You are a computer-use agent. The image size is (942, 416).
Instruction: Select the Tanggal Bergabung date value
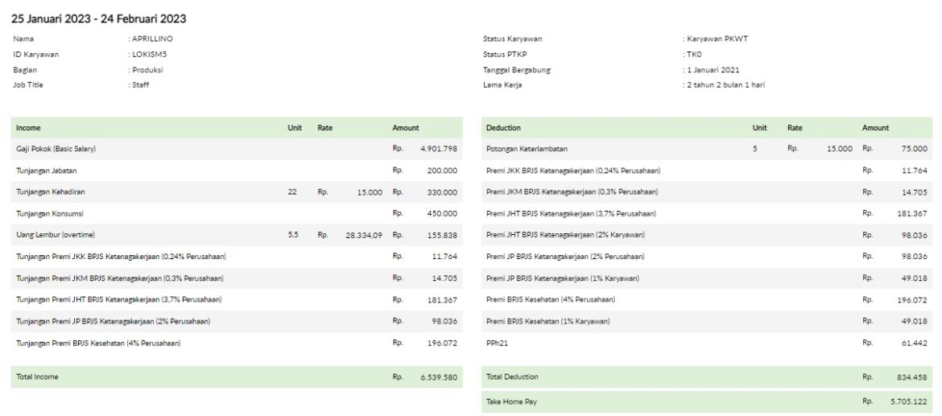[x=712, y=70]
